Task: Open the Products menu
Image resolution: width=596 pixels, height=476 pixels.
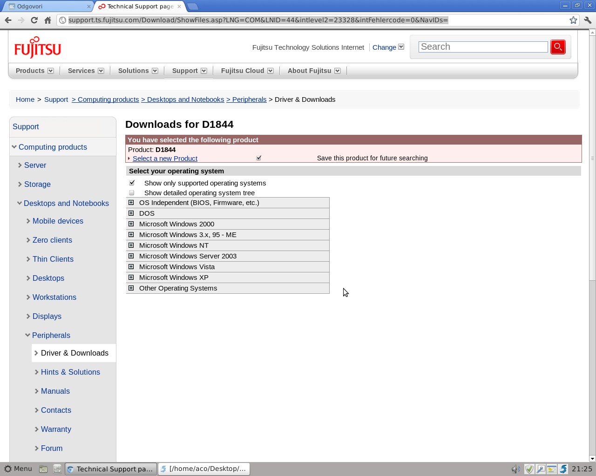Action: pyautogui.click(x=35, y=71)
